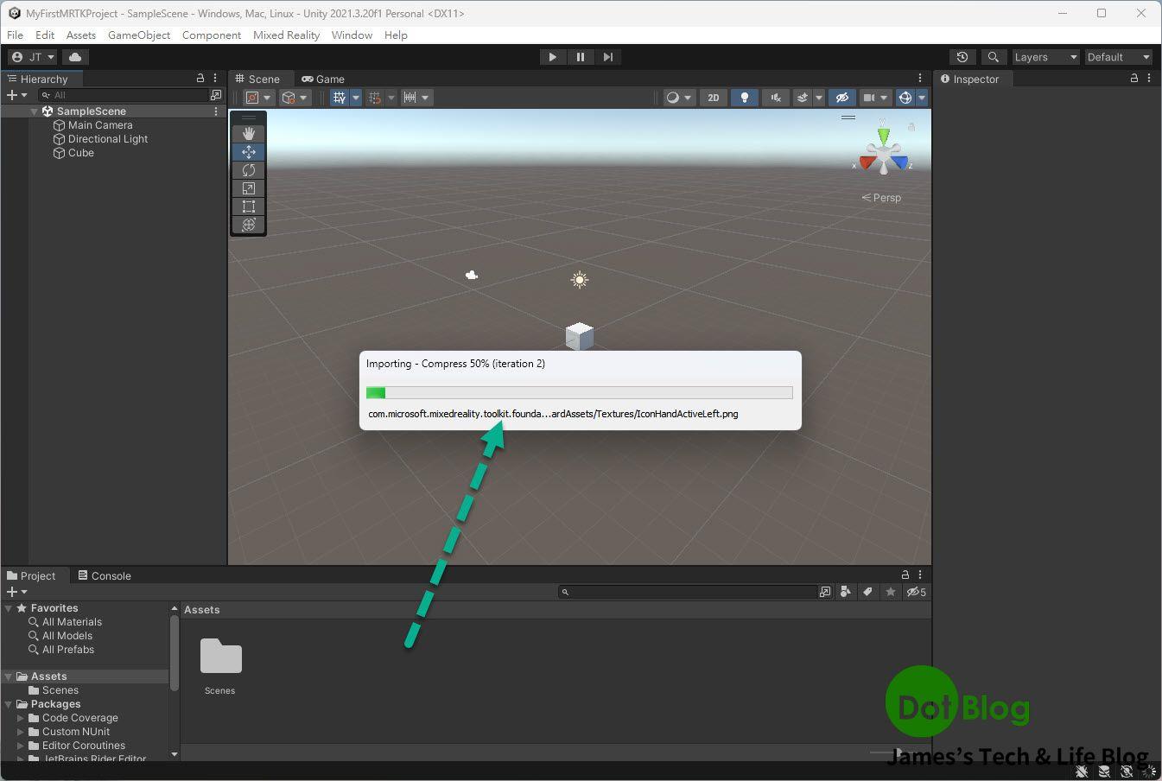Collapse the Favorites tree group

pyautogui.click(x=9, y=608)
